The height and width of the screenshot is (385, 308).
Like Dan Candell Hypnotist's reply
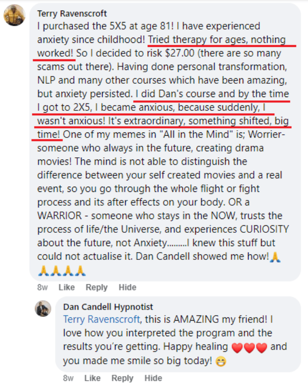93,378
